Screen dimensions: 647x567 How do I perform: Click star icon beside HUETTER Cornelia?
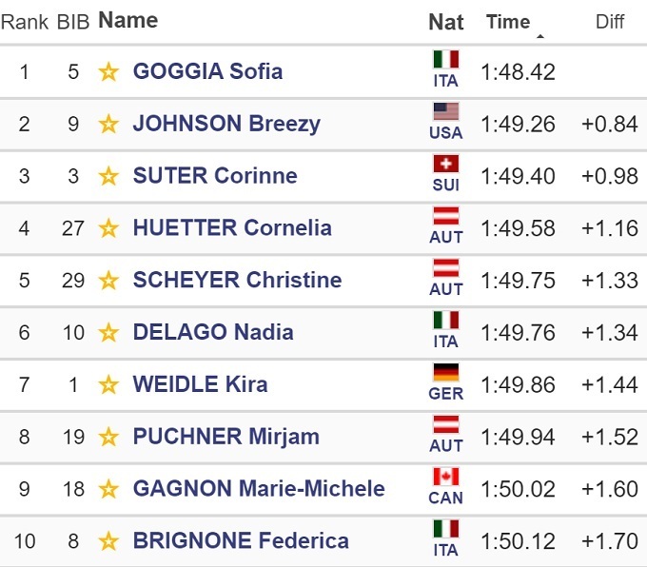[108, 228]
